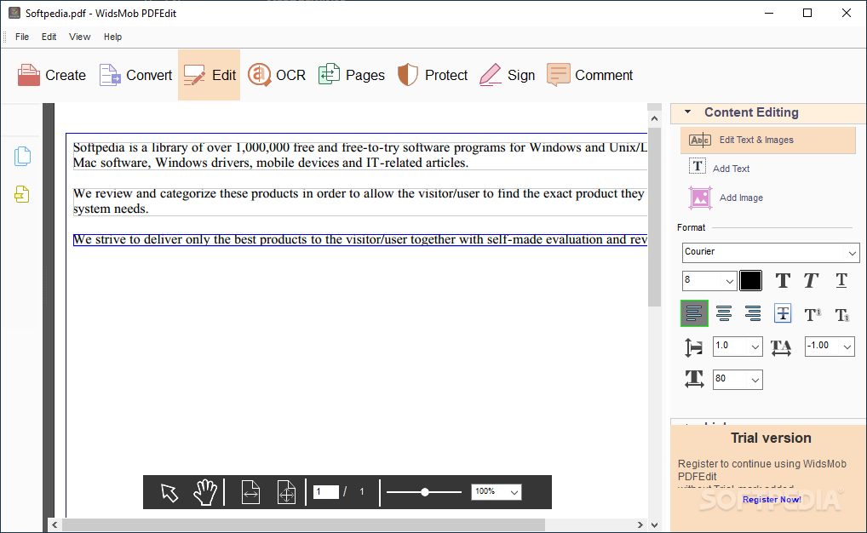Image resolution: width=867 pixels, height=533 pixels.
Task: Align text to the right
Action: point(753,313)
